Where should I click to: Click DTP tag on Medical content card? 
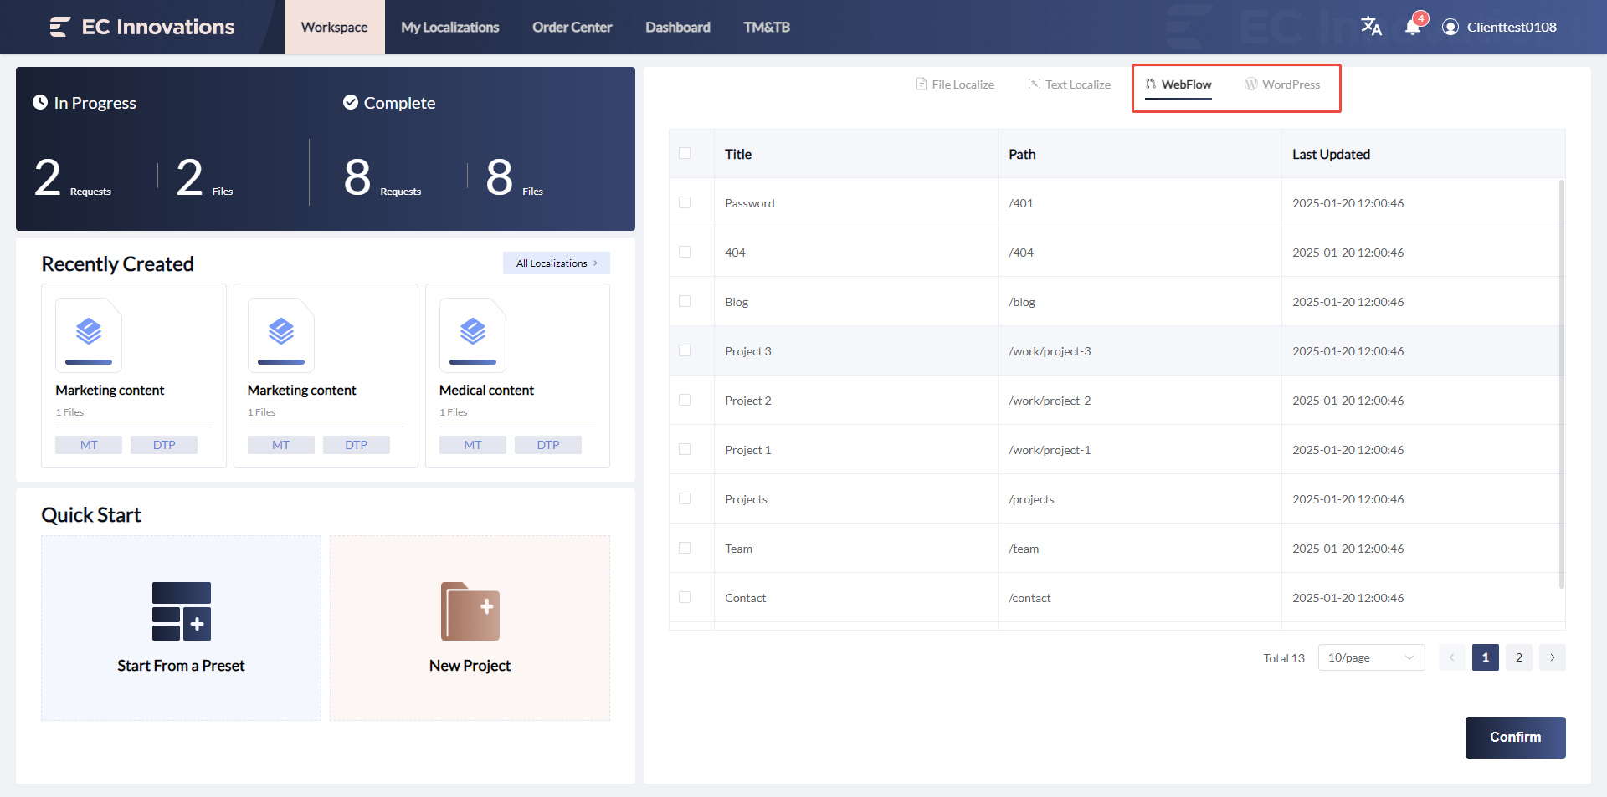pyautogui.click(x=548, y=445)
